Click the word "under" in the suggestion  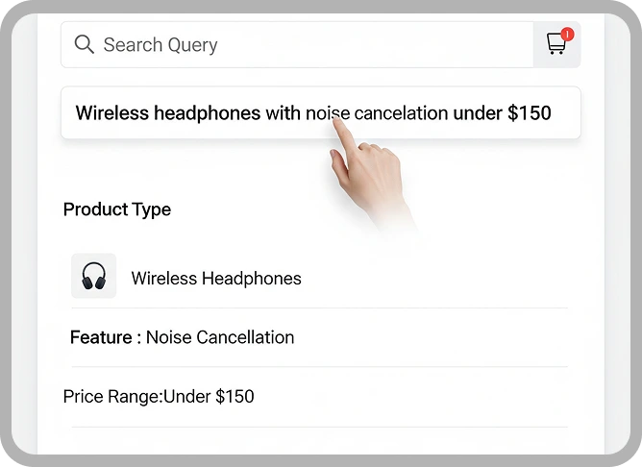(478, 113)
